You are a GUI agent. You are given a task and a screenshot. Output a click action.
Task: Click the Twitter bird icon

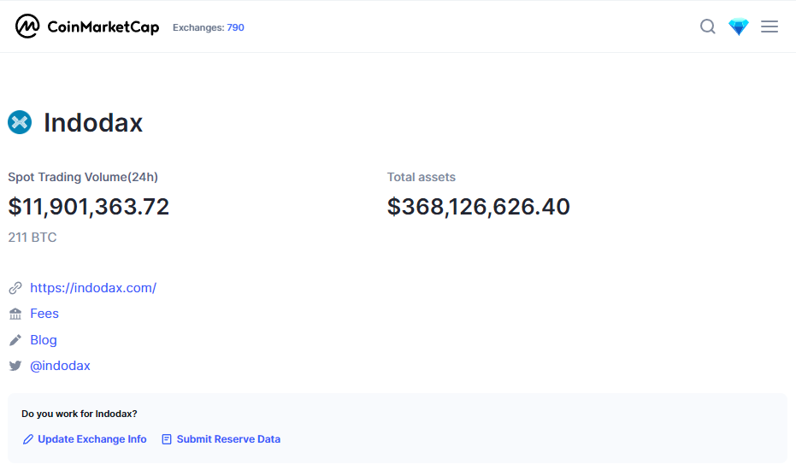pos(15,366)
